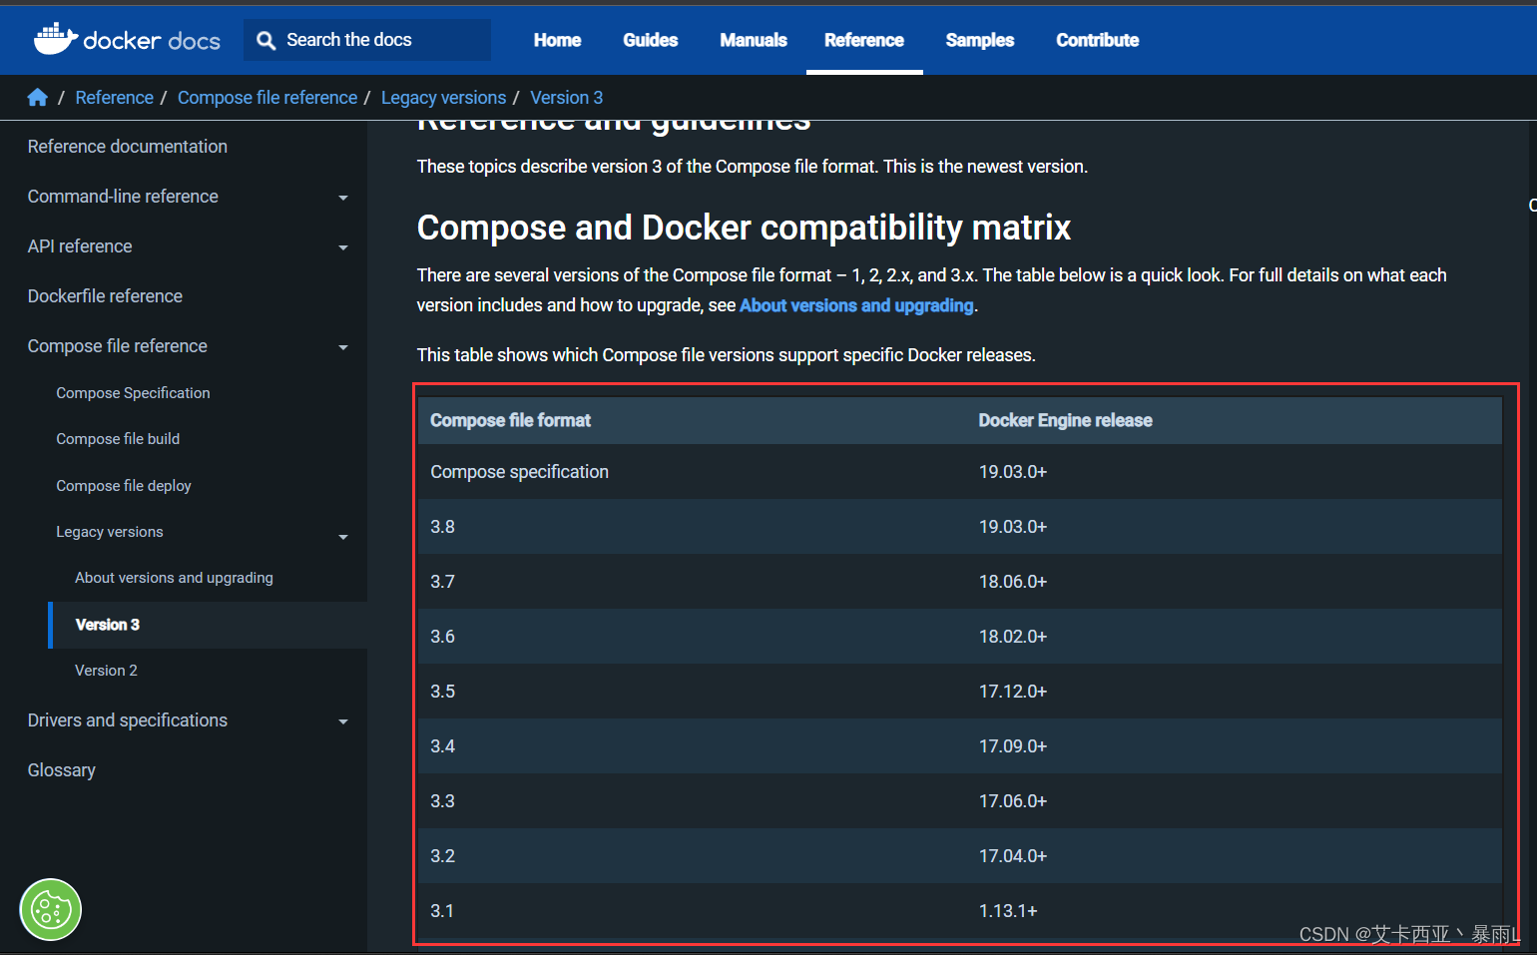
Task: Click the 3.6 table cell
Action: 442,637
